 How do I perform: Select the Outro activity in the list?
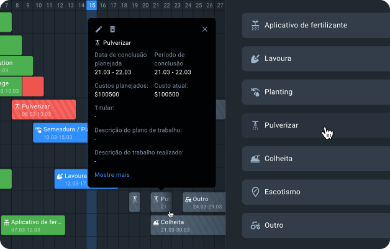point(316,225)
